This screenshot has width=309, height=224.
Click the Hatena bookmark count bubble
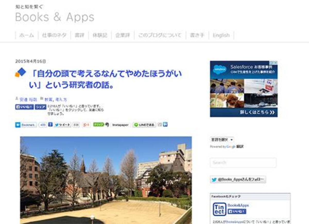pos(42,125)
